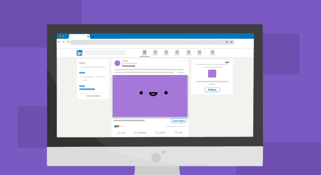The height and width of the screenshot is (175, 321).
Task: Reload the page with the refresh icon
Action: click(68, 42)
